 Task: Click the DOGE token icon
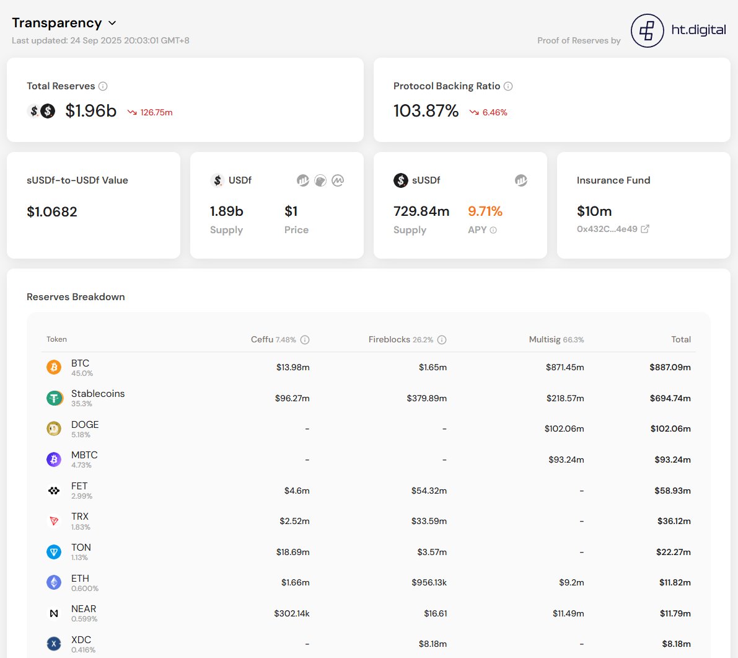[x=54, y=429]
